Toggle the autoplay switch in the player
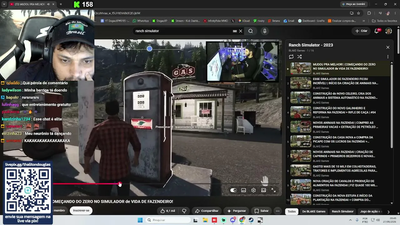The height and width of the screenshot is (225, 400). (233, 190)
